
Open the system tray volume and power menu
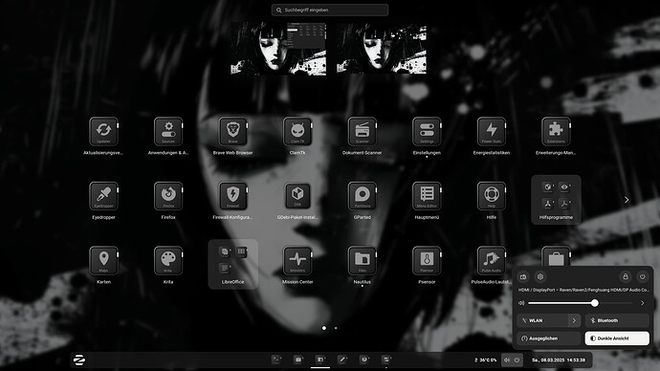pyautogui.click(x=512, y=360)
